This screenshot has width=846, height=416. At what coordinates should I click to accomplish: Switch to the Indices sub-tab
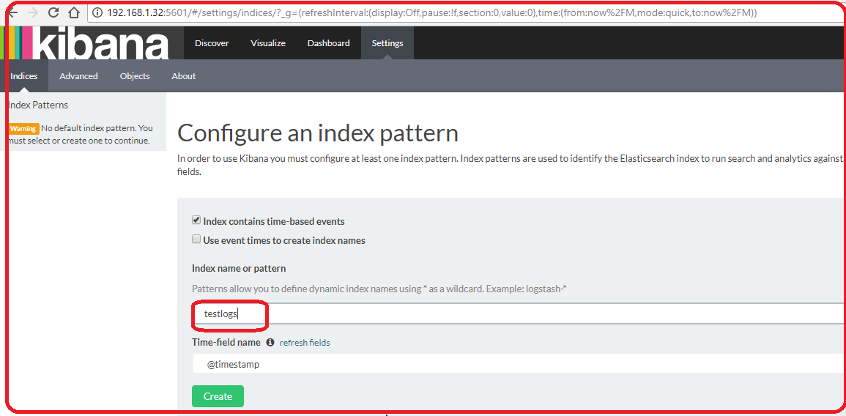click(24, 76)
